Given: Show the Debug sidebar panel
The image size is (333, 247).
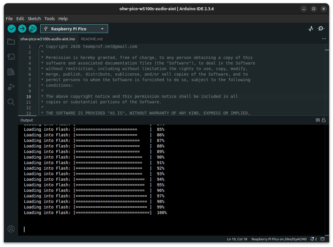Looking at the screenshot, I should point(11,87).
